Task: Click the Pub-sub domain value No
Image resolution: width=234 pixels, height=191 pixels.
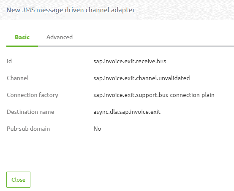Action: pyautogui.click(x=97, y=129)
